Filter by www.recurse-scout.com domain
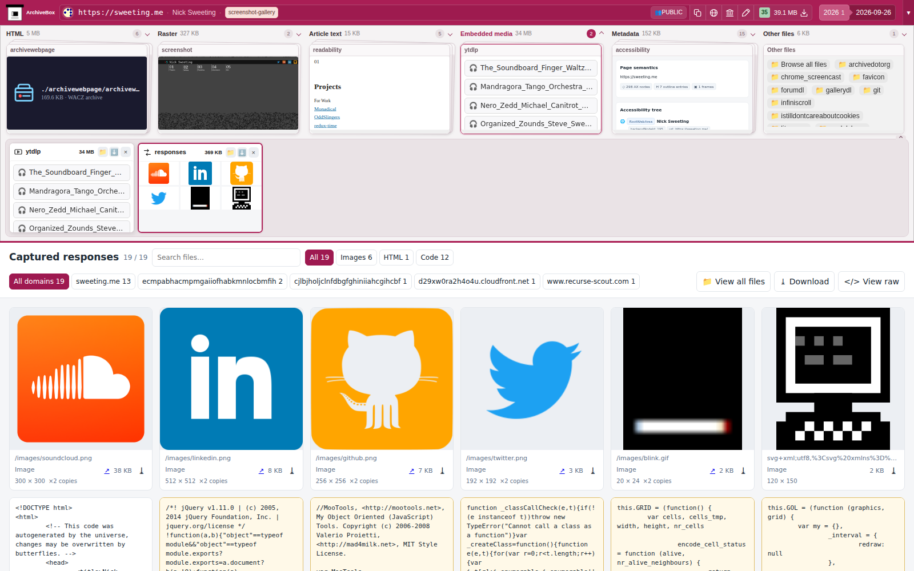 [x=591, y=282]
